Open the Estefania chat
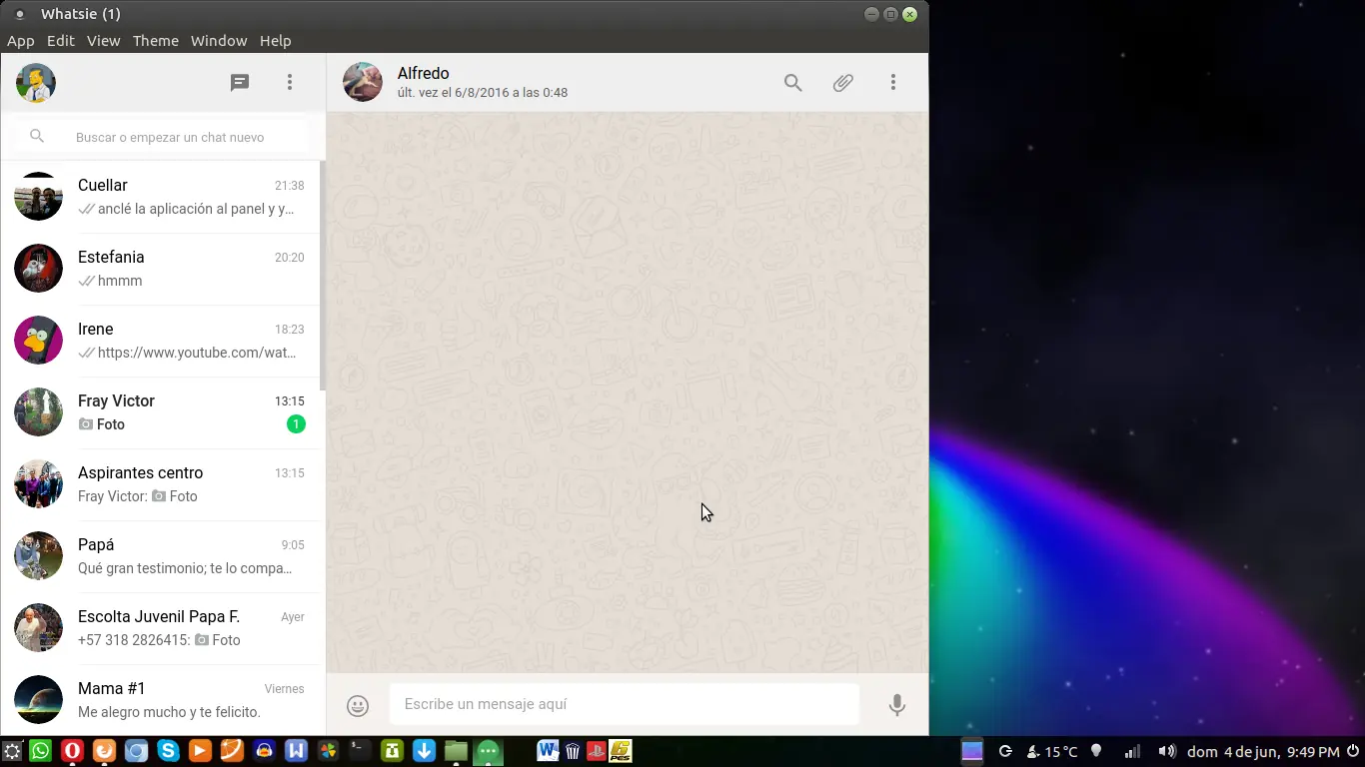This screenshot has width=1365, height=767. (160, 269)
